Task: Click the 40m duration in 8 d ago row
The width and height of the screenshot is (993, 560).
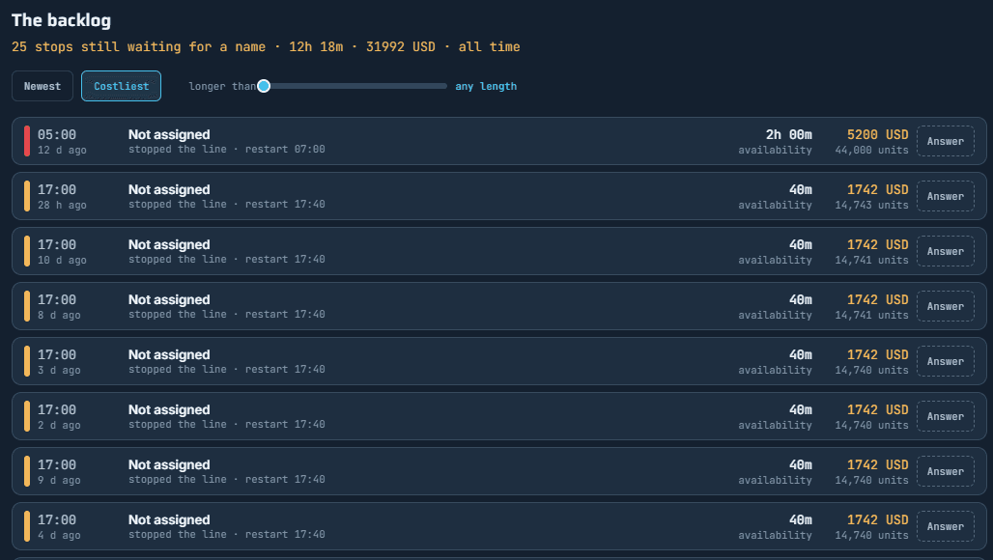Action: point(801,299)
